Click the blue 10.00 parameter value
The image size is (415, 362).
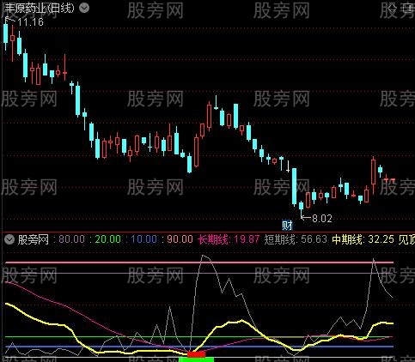(x=143, y=239)
